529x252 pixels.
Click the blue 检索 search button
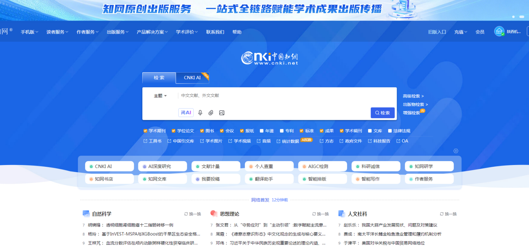tap(383, 113)
